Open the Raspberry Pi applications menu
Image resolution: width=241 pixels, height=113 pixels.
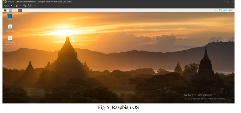5,10
